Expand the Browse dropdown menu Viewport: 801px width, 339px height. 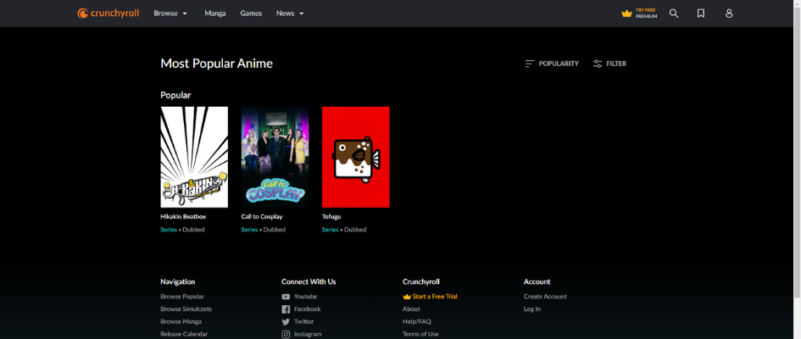pos(170,14)
